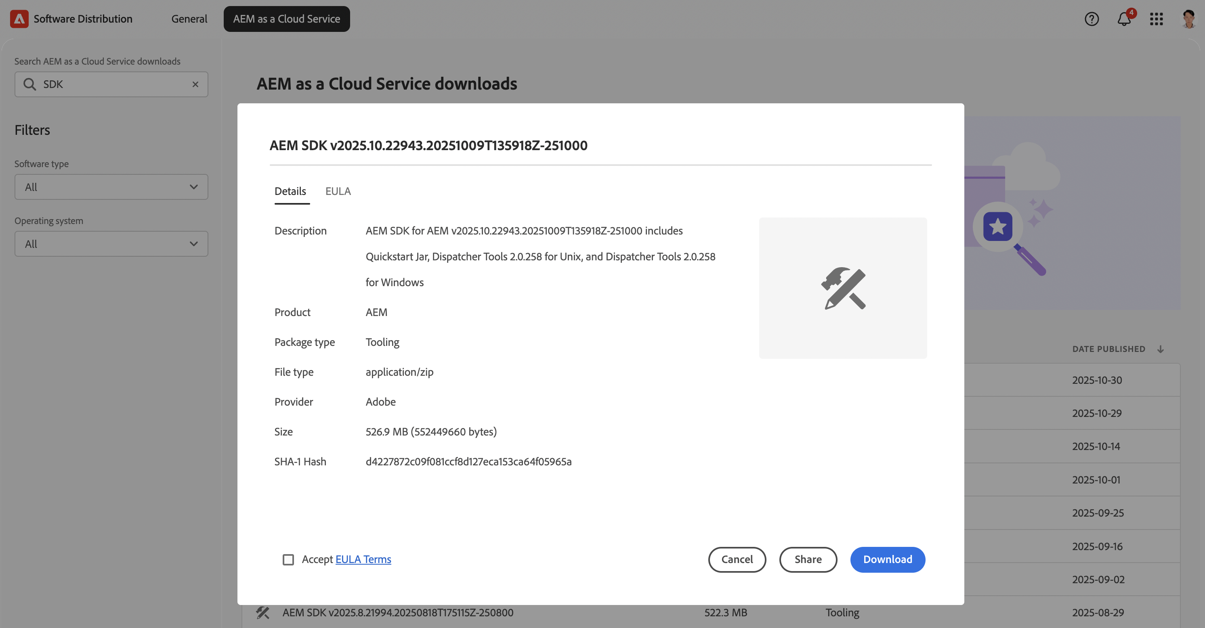Click the user profile avatar
Screen dimensions: 1205x628
coord(1188,19)
